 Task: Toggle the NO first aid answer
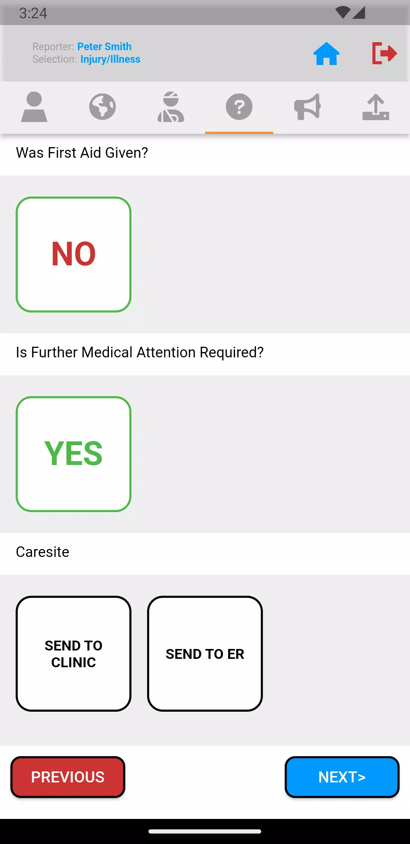(74, 254)
